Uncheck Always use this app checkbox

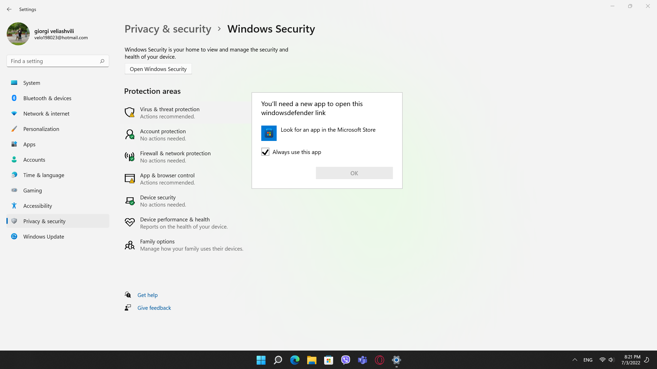(265, 152)
